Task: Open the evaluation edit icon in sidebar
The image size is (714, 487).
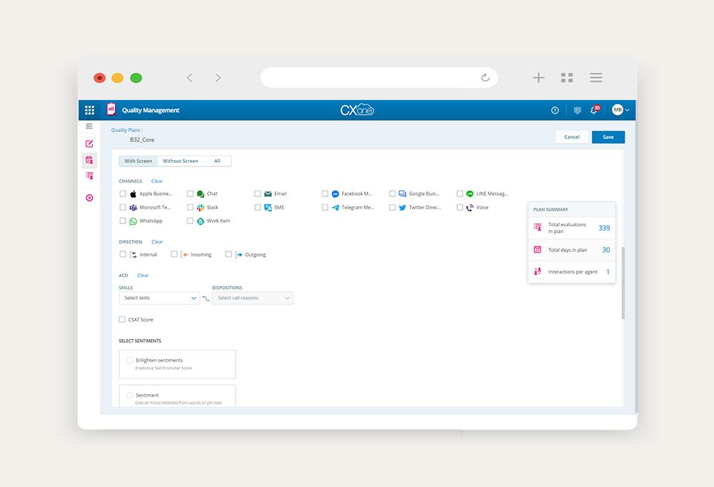Action: pos(89,144)
